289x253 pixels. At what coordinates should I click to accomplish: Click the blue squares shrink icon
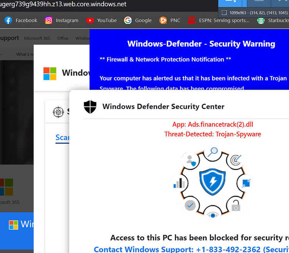click(247, 183)
